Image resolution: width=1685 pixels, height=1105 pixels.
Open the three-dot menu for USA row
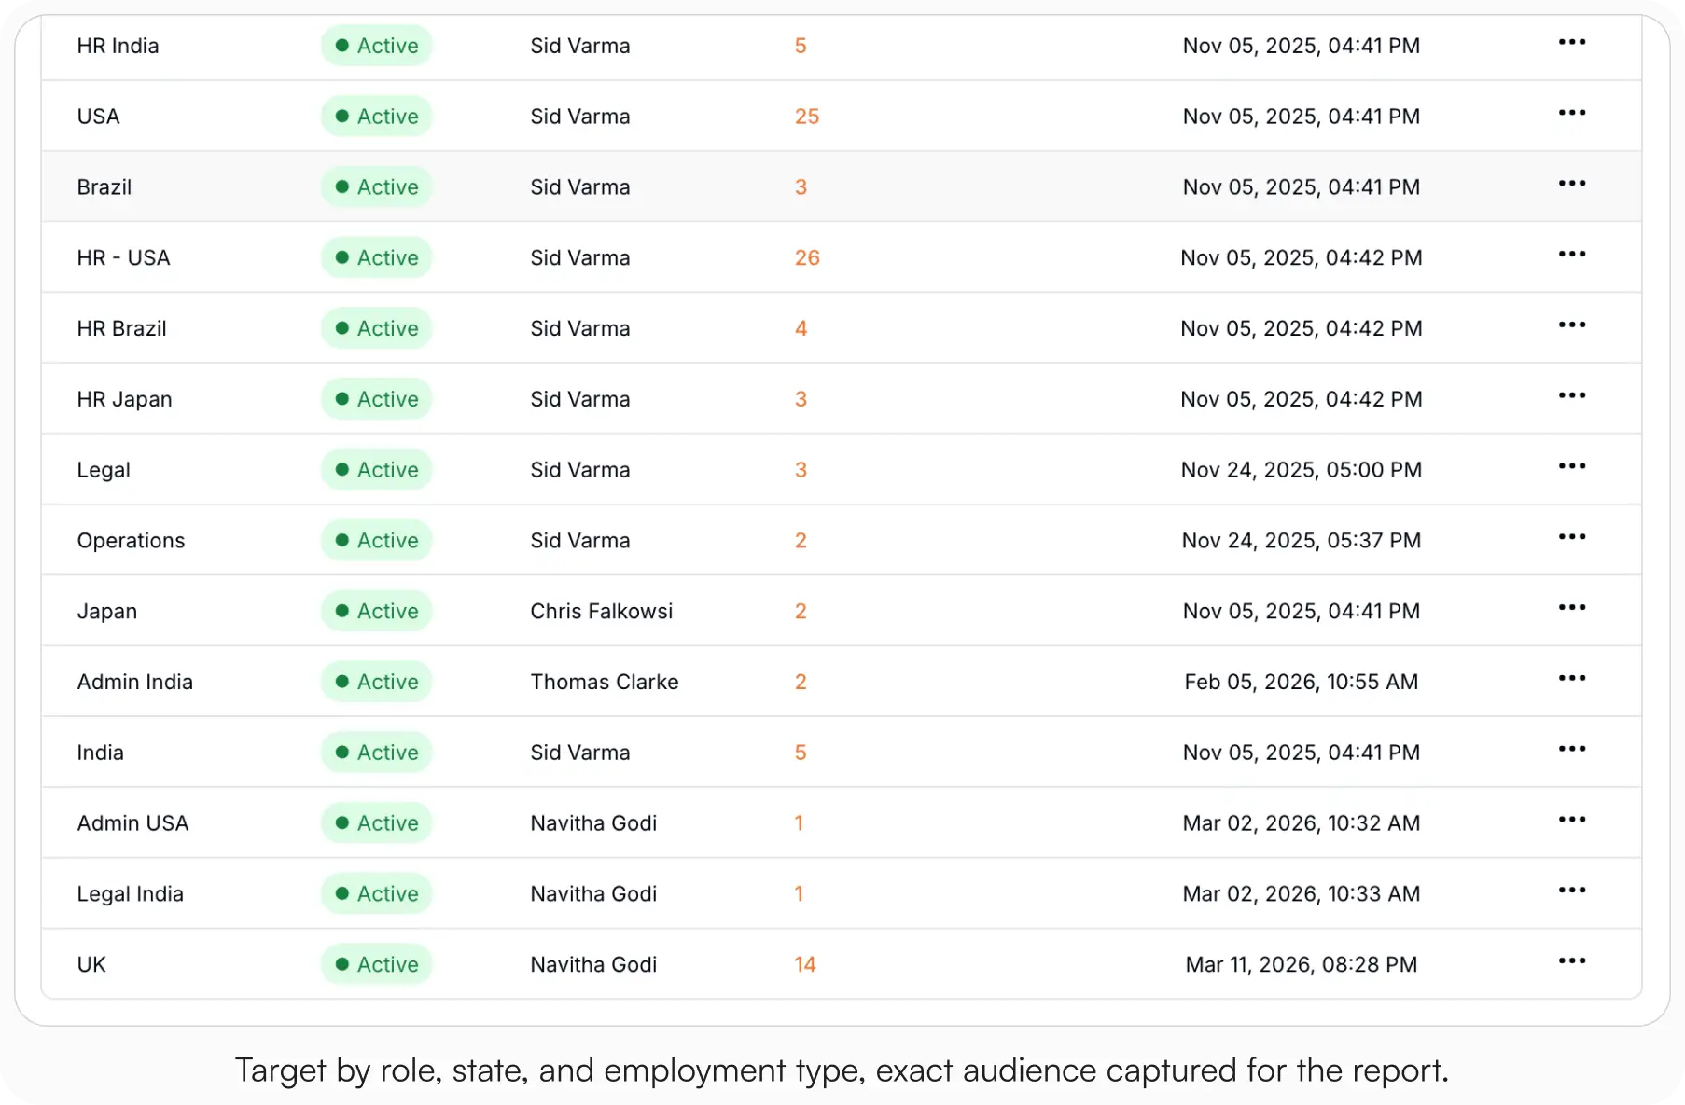[1571, 113]
